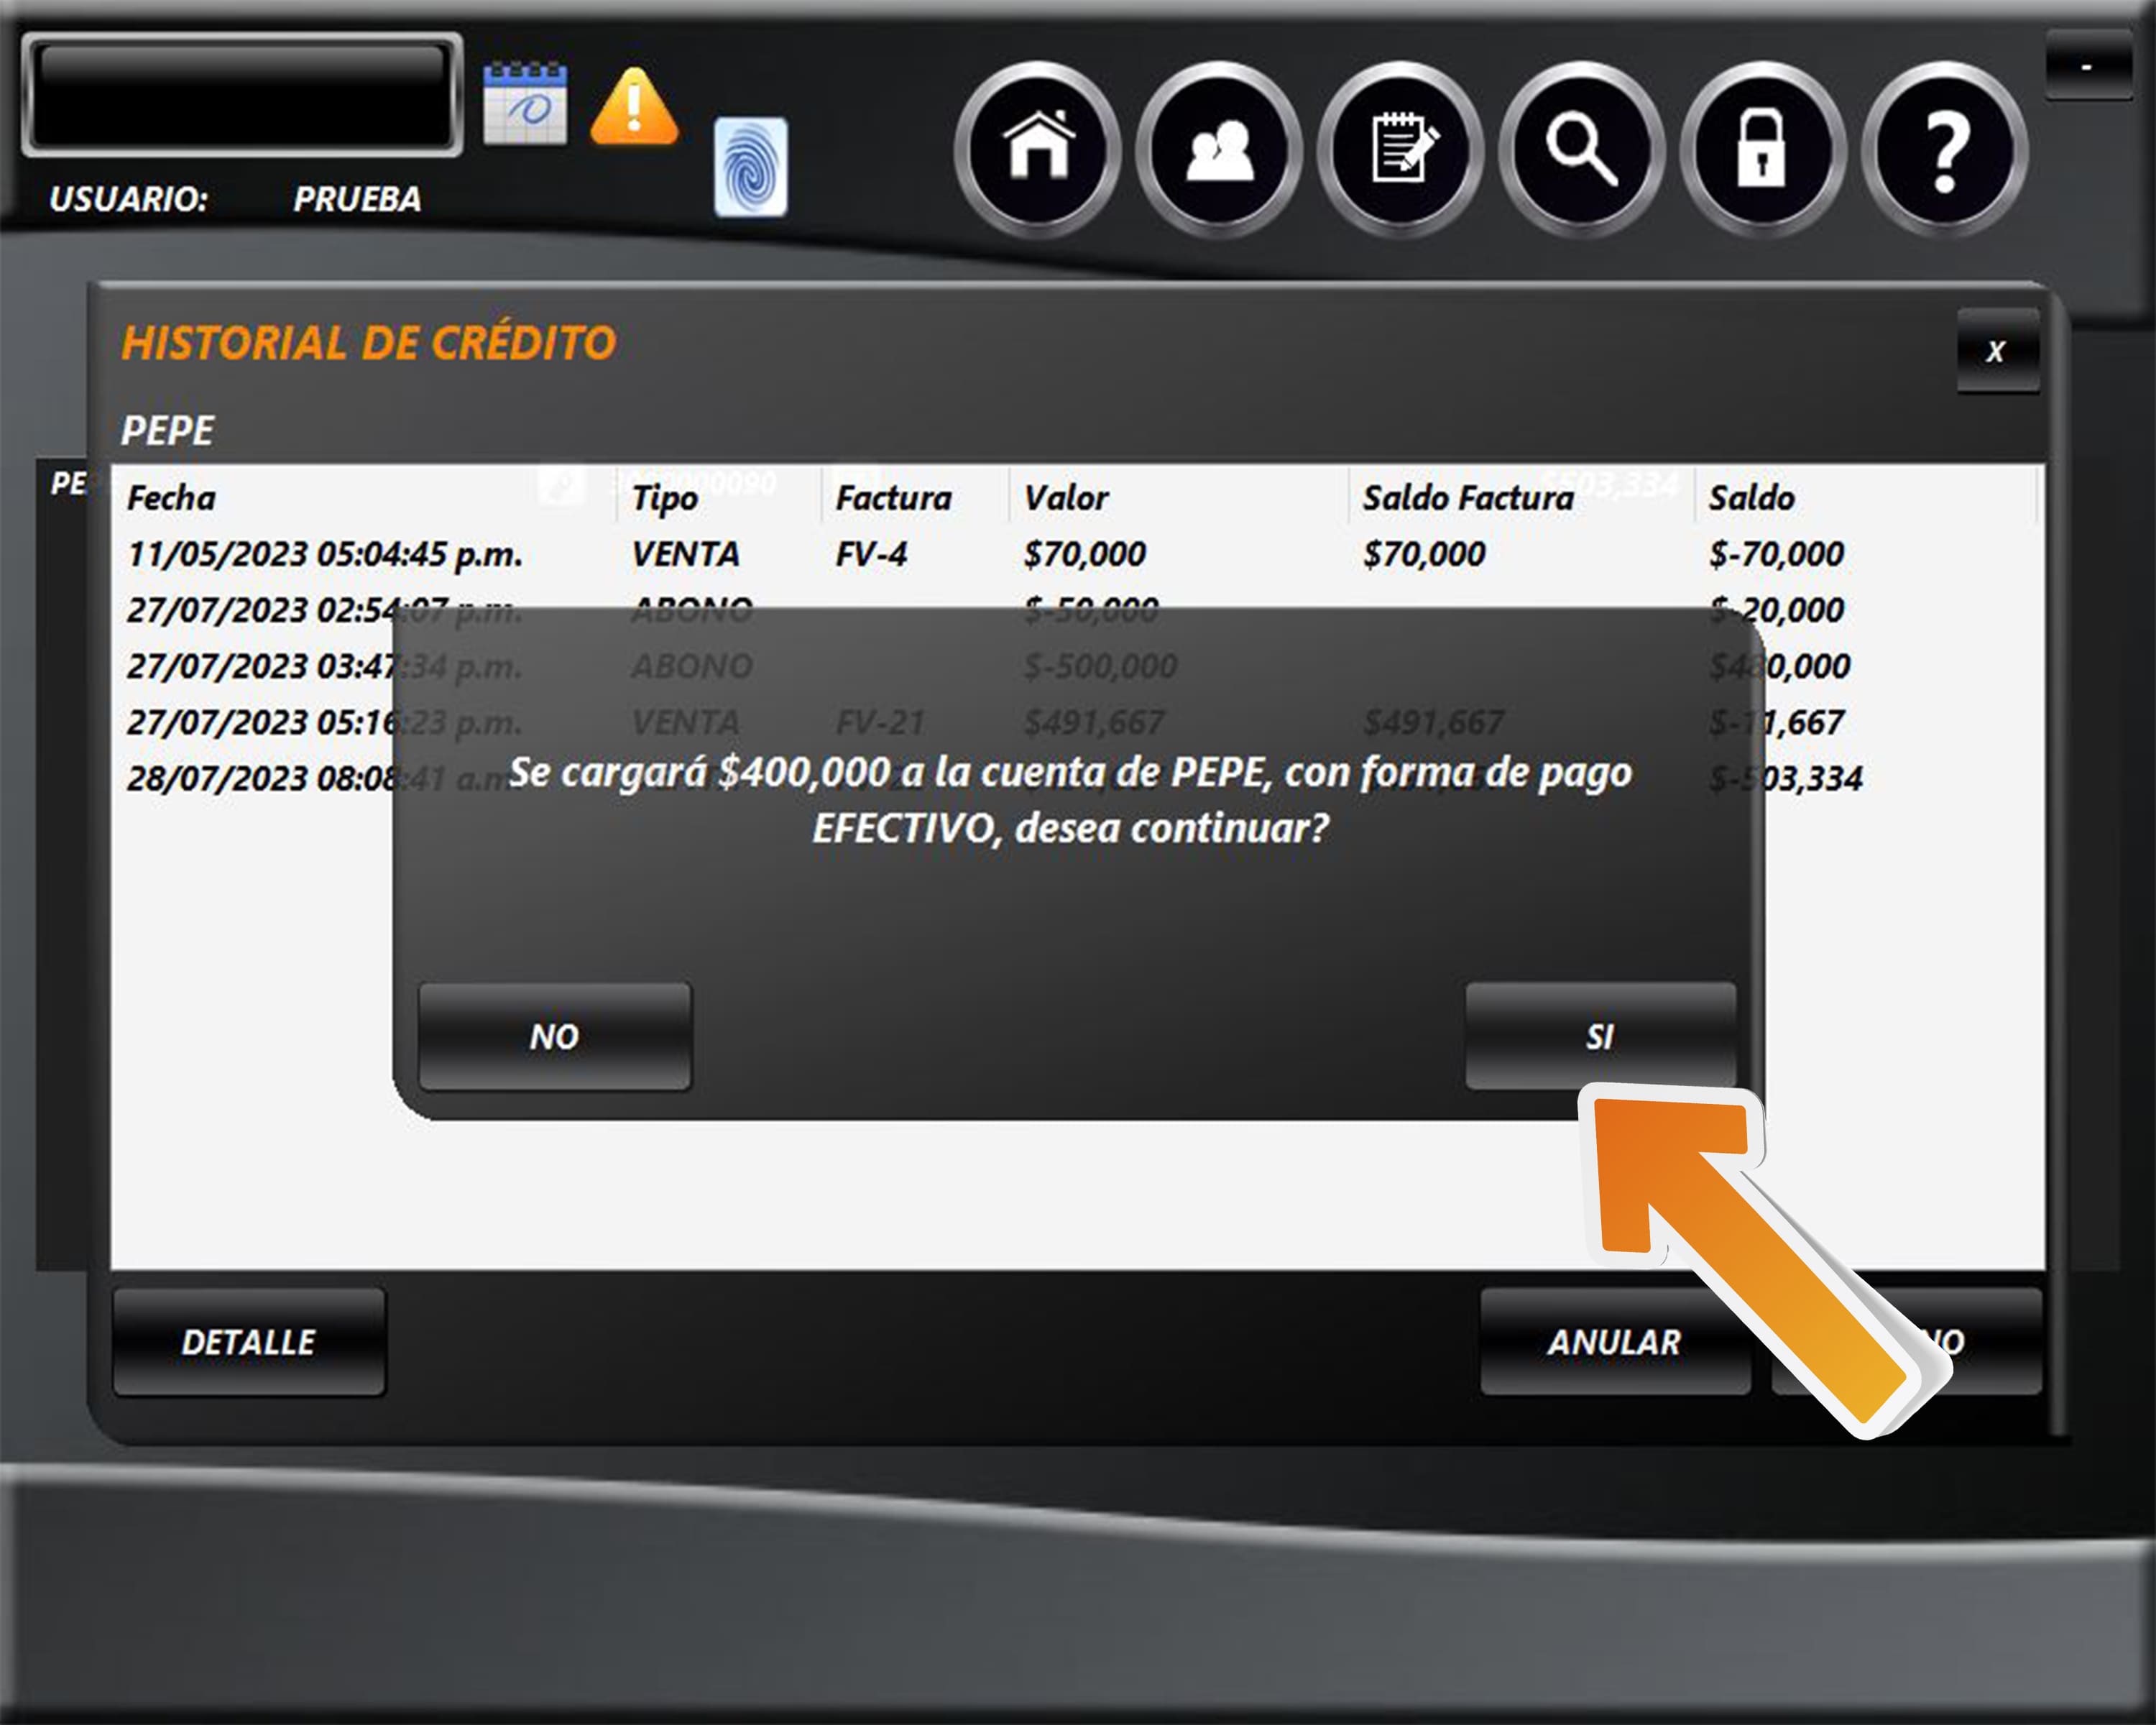The width and height of the screenshot is (2156, 1725).
Task: Open the magnifying glass search
Action: (x=1581, y=149)
